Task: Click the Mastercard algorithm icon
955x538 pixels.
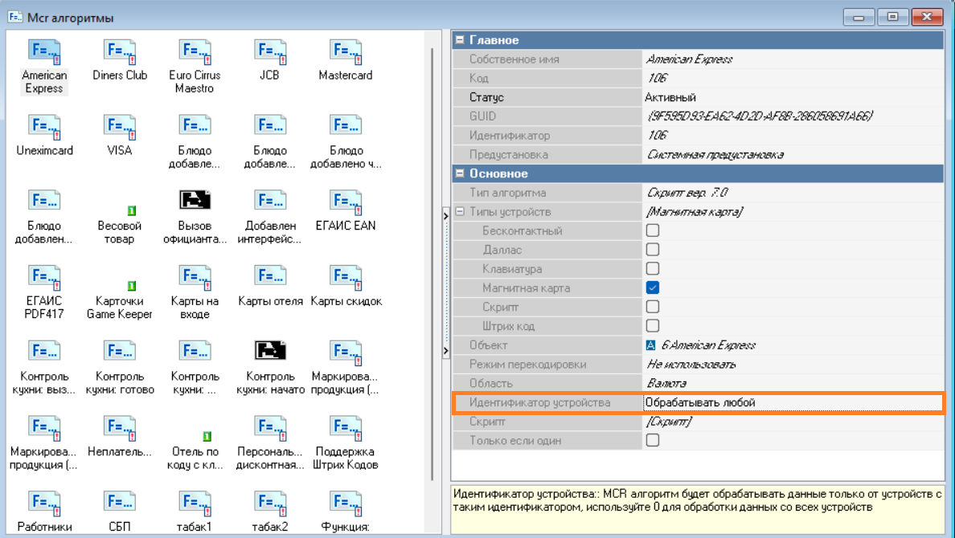Action: (345, 53)
